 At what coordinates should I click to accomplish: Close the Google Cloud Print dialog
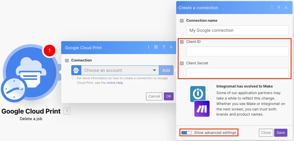(x=171, y=47)
